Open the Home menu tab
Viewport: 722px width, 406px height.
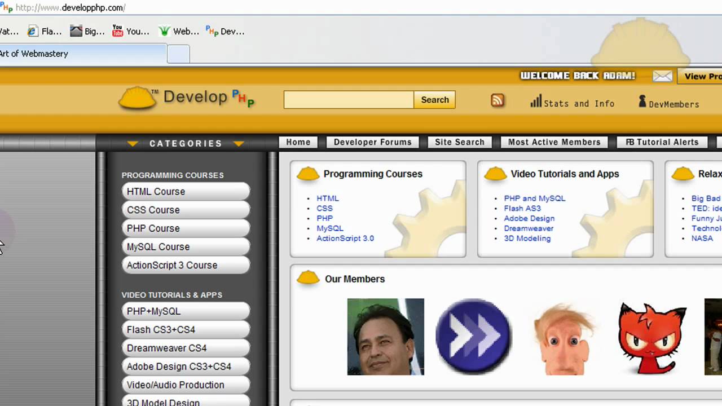point(298,142)
